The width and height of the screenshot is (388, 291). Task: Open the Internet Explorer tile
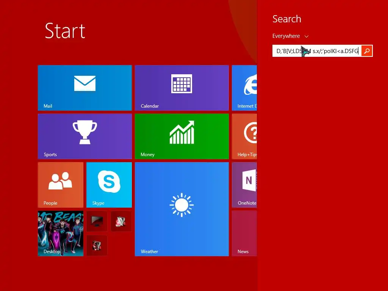tap(244, 88)
